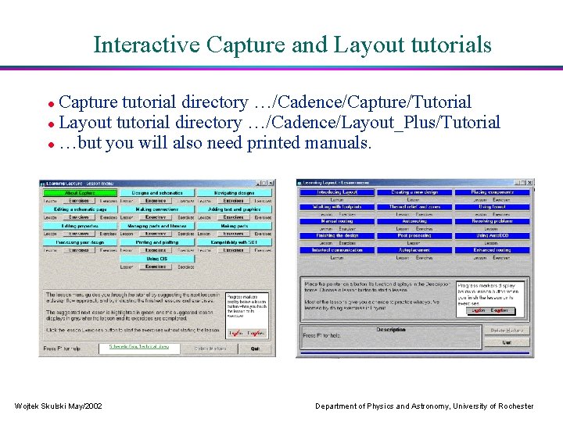This screenshot has width=563, height=422.
Task: Open the Intertool communication lesson
Action: tap(337, 250)
